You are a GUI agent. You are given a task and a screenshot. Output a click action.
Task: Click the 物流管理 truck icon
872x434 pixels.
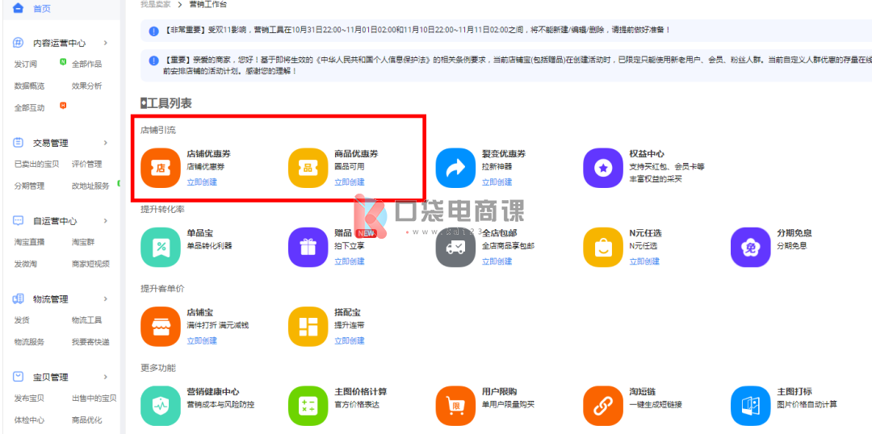(x=19, y=299)
